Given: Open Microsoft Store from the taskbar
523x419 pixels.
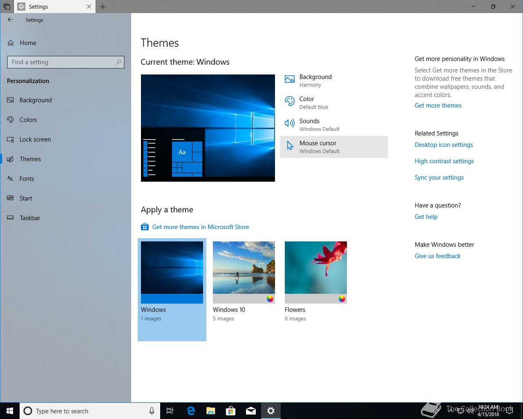Looking at the screenshot, I should click(231, 411).
